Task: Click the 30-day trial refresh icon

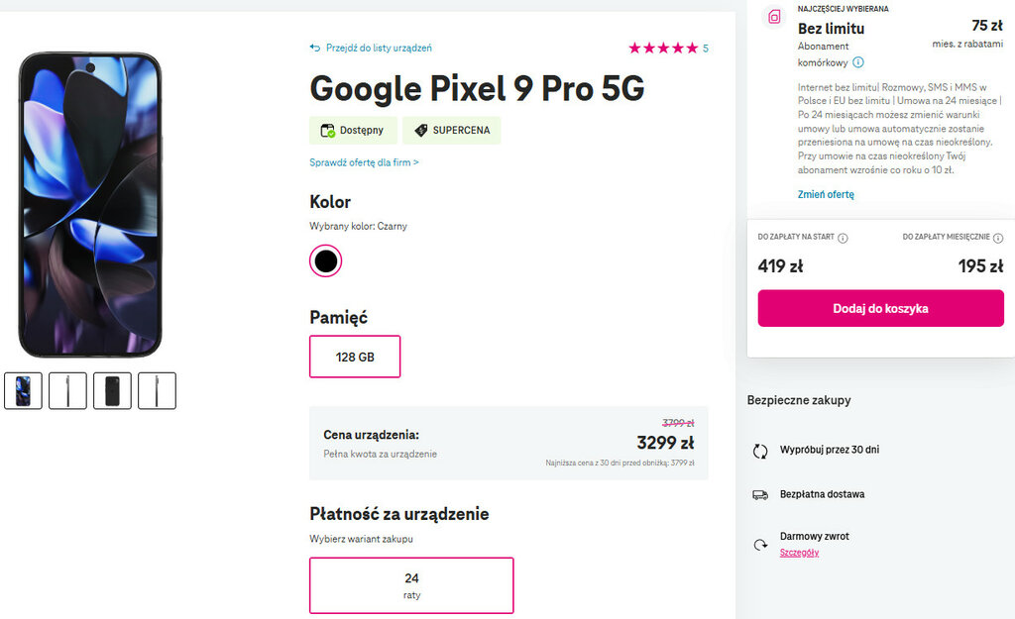Action: click(x=760, y=451)
